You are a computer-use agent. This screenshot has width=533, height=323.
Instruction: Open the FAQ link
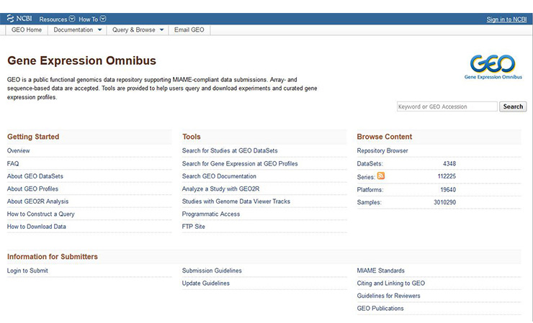(13, 164)
